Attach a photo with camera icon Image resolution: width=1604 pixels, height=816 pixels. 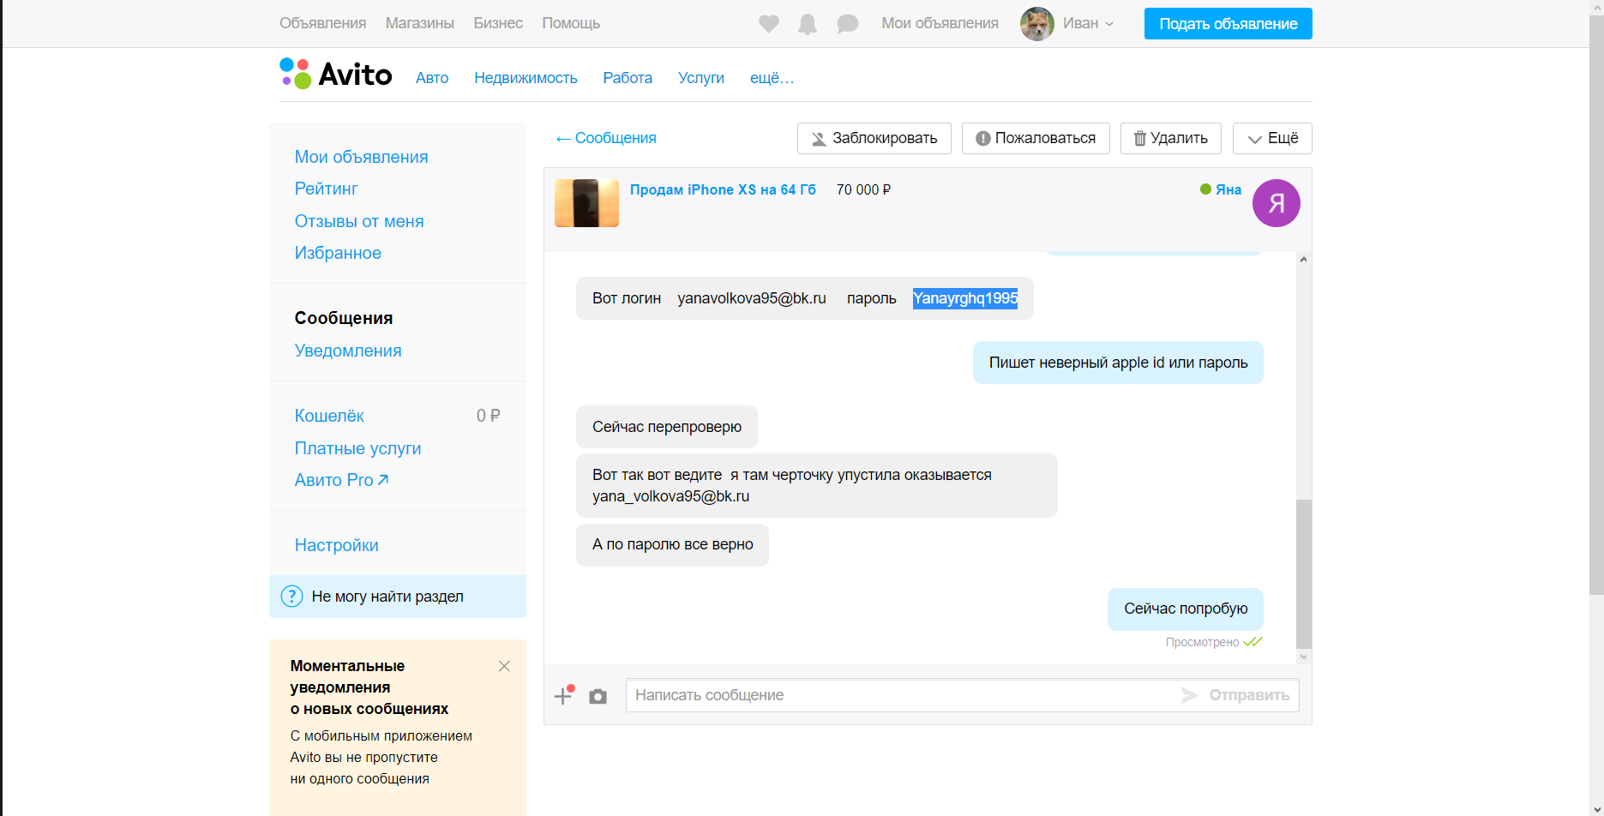tap(598, 696)
